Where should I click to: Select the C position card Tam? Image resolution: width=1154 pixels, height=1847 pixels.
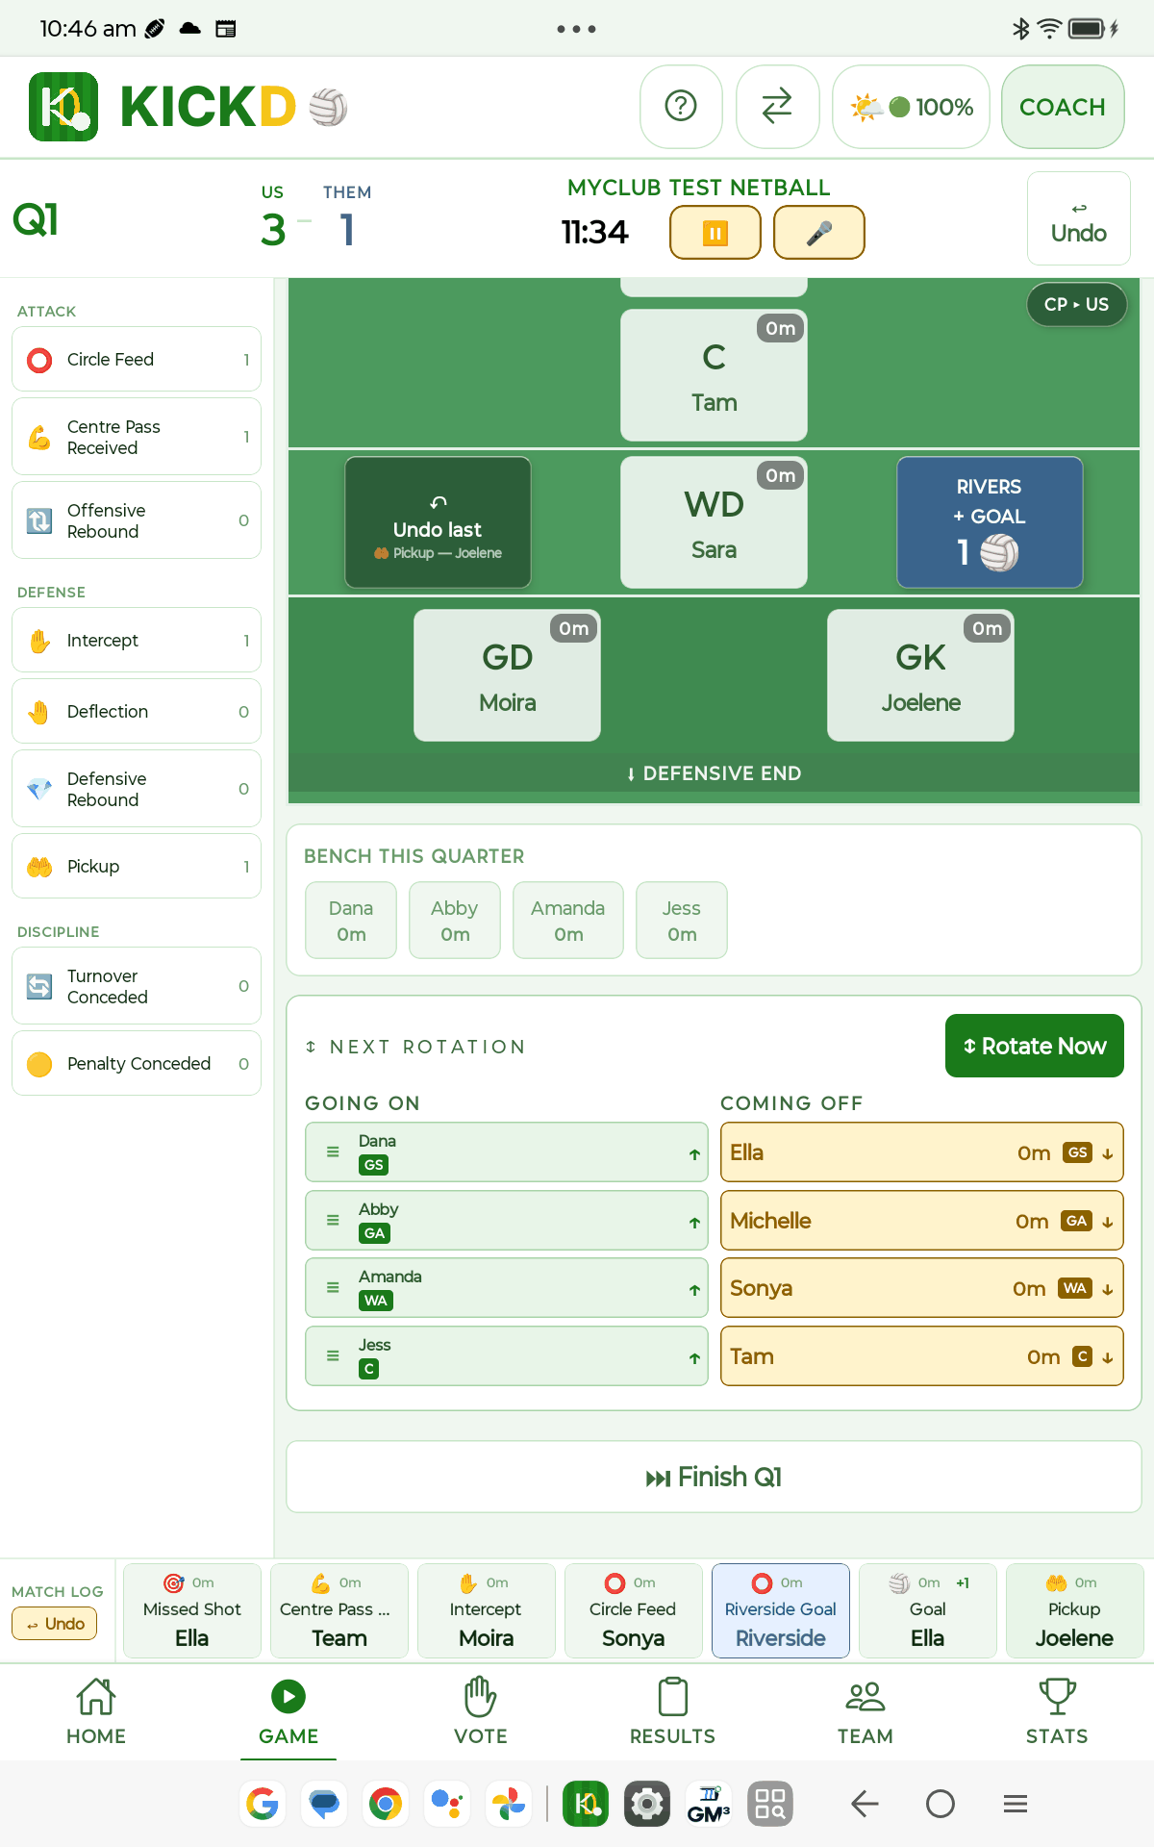pos(714,375)
